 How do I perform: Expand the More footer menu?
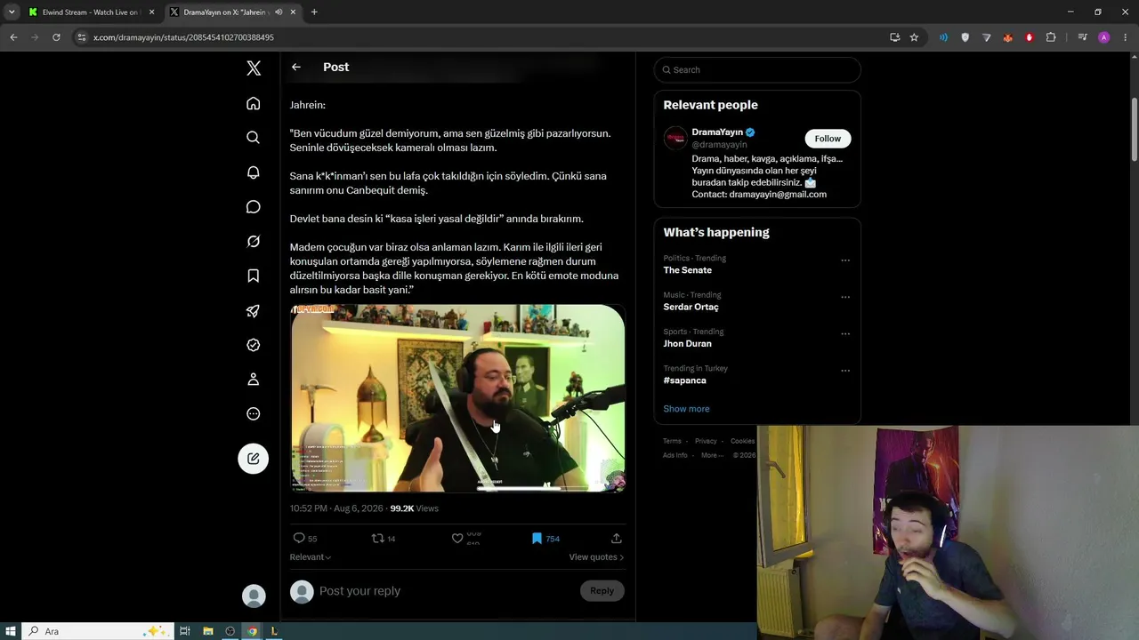712,455
